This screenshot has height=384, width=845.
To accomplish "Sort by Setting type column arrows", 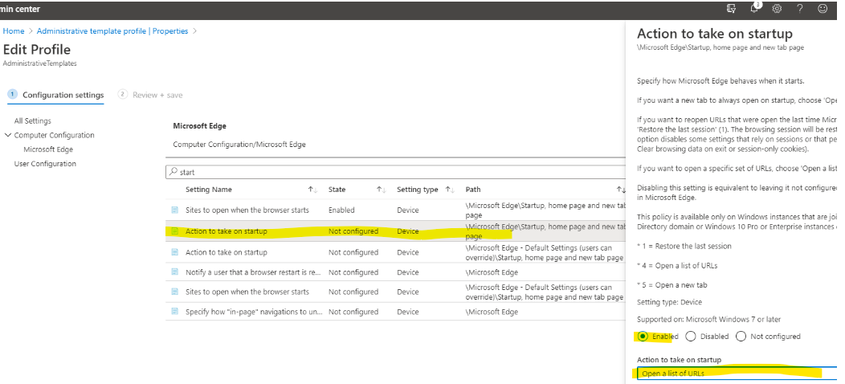I will coord(450,190).
